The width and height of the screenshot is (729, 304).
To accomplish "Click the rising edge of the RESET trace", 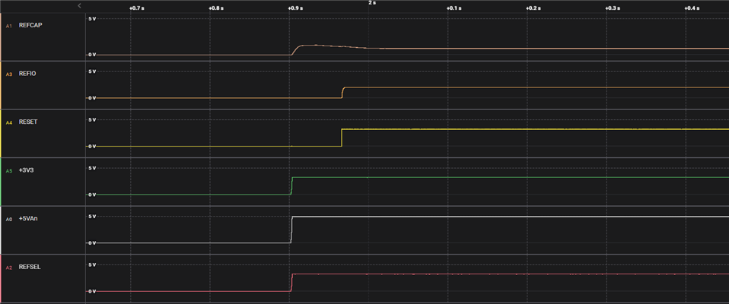I will 342,138.
